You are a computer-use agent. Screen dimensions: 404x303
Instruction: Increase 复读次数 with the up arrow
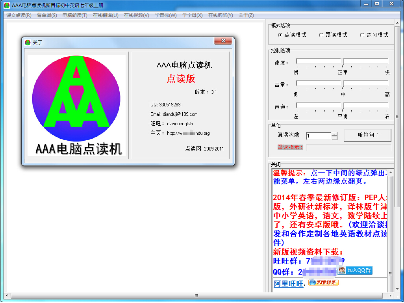[x=334, y=134]
